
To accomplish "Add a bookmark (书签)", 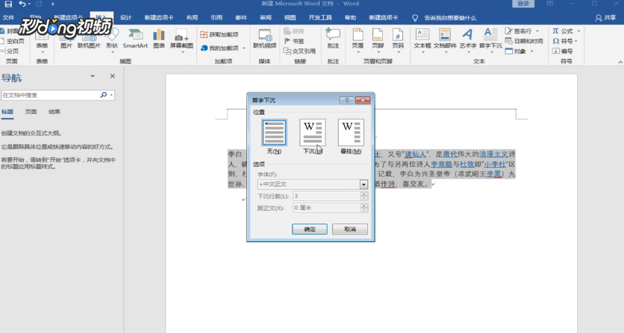I will click(x=295, y=41).
